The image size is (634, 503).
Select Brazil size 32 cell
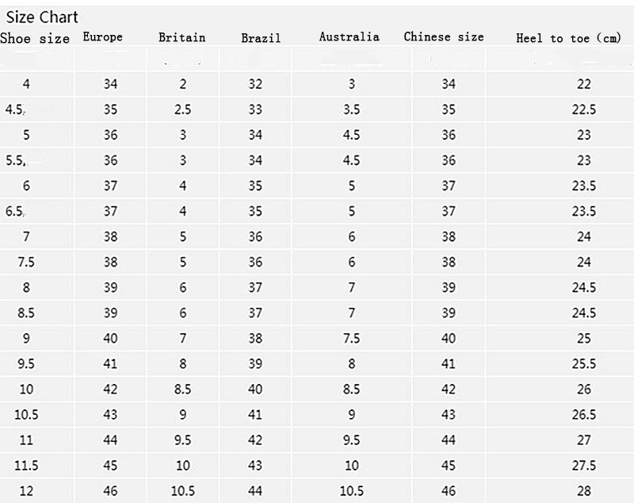point(254,85)
